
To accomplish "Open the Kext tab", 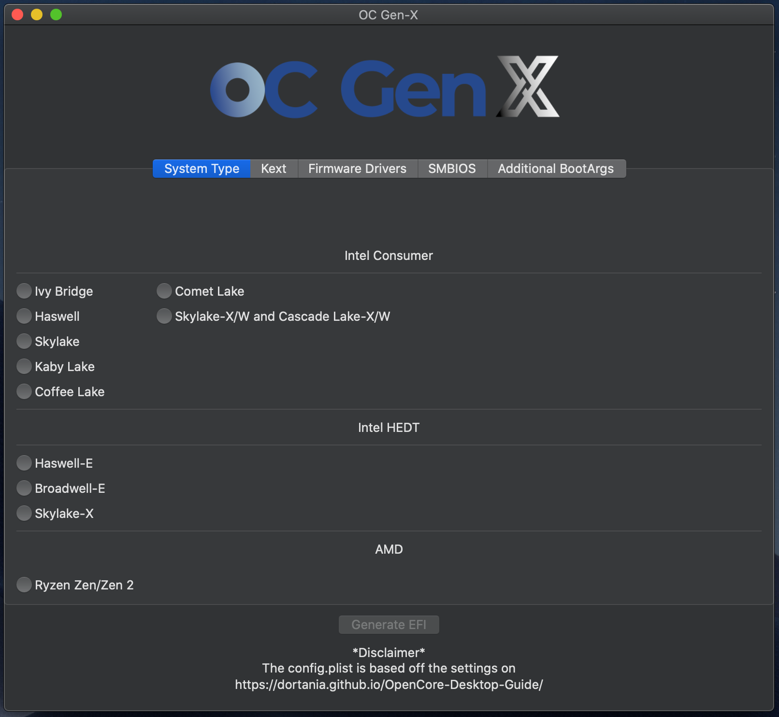I will (274, 169).
